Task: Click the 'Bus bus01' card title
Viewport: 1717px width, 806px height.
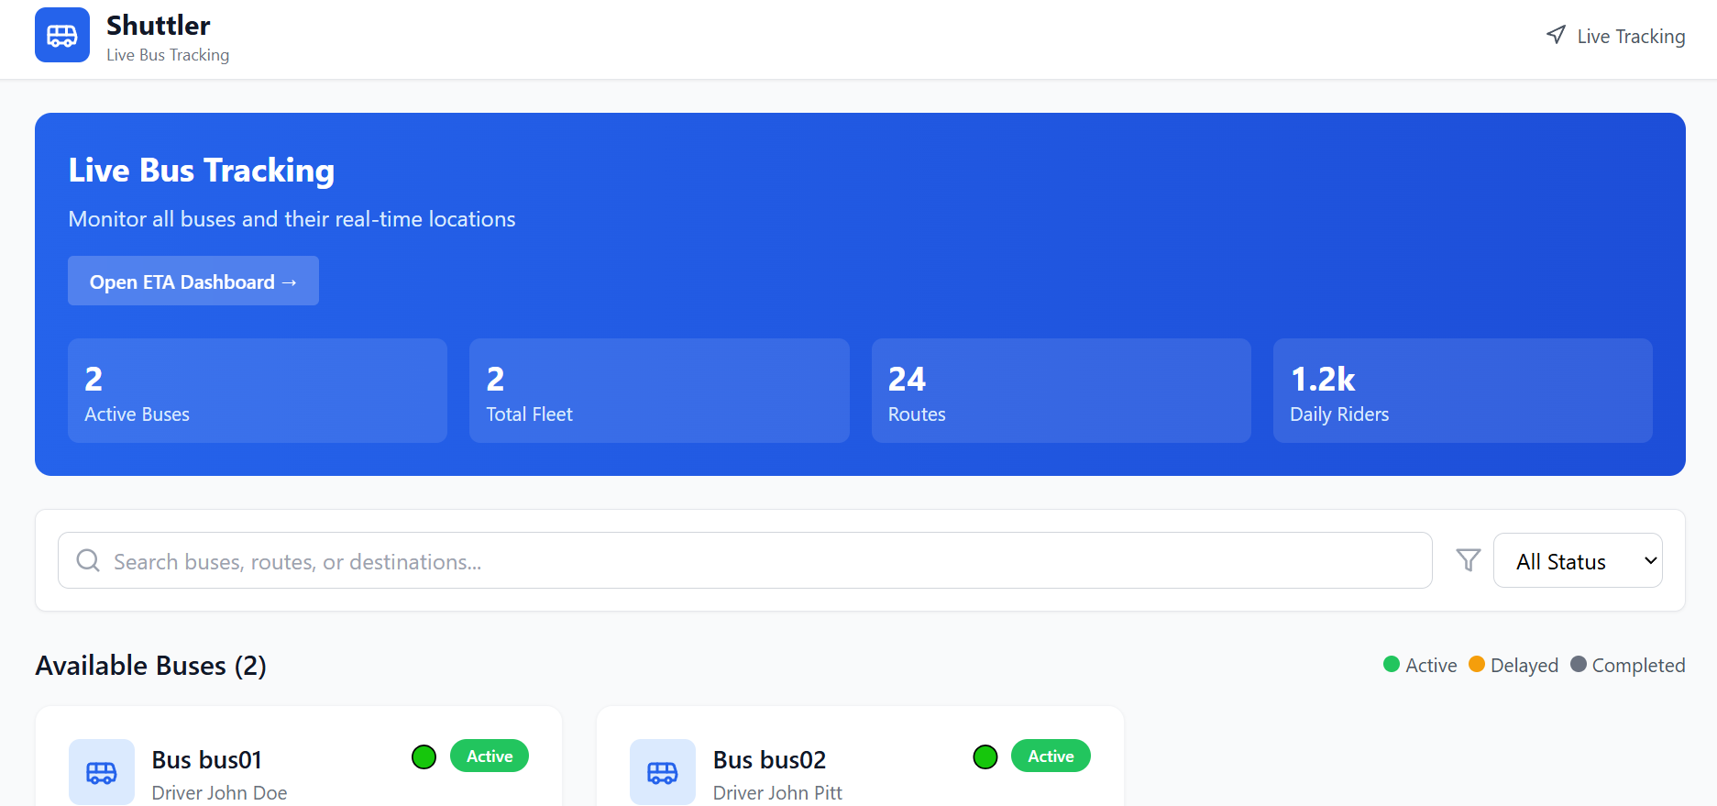Action: pos(207,760)
